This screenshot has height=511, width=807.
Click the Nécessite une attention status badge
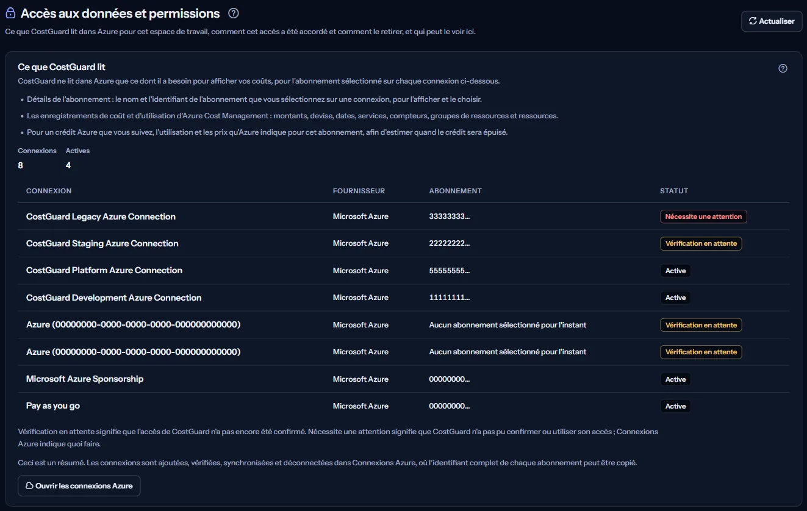[703, 216]
